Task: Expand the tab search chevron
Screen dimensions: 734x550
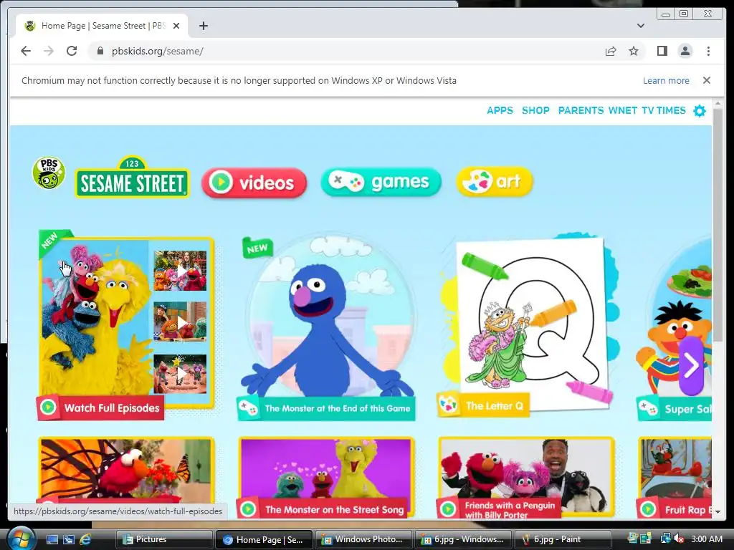Action: coord(640,26)
